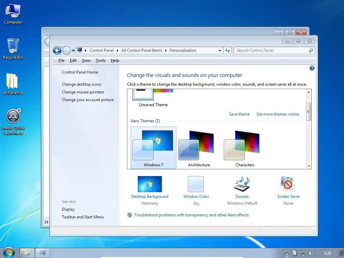Click the Control Panel taskbar button
The image size is (344, 258).
[43, 253]
